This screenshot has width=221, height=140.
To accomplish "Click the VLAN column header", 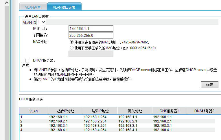I will (x=34, y=111).
